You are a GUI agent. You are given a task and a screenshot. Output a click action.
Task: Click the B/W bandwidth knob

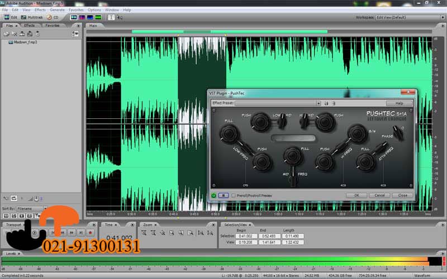[358, 134]
